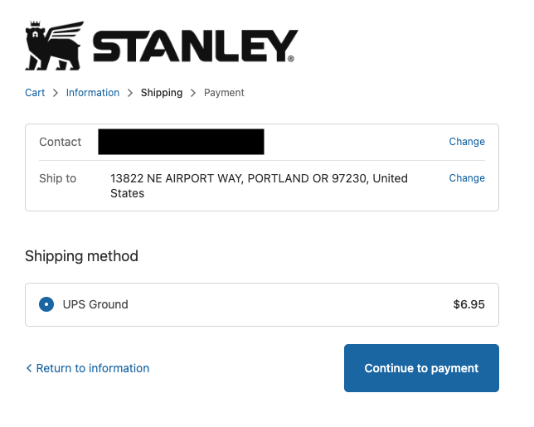Image resolution: width=534 pixels, height=427 pixels.
Task: Click the Portland shipping address text
Action: pos(259,186)
